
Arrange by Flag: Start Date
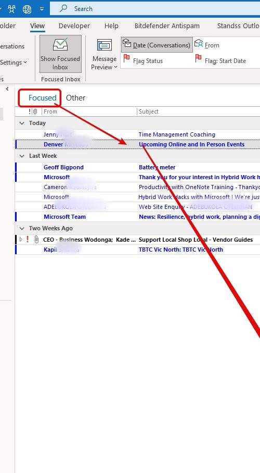[x=220, y=60]
